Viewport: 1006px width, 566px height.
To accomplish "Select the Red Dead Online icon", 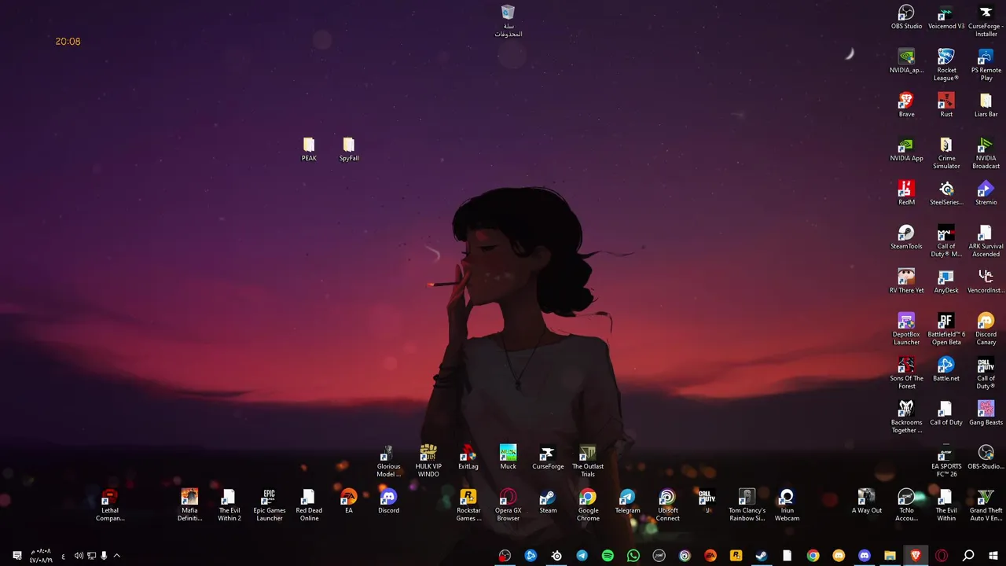I will pyautogui.click(x=309, y=505).
